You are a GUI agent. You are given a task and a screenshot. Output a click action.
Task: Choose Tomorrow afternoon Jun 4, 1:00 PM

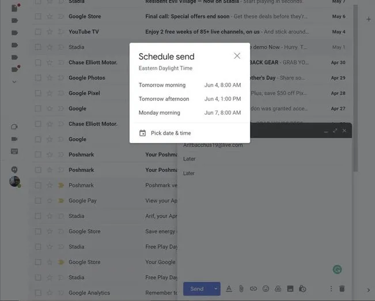click(190, 99)
